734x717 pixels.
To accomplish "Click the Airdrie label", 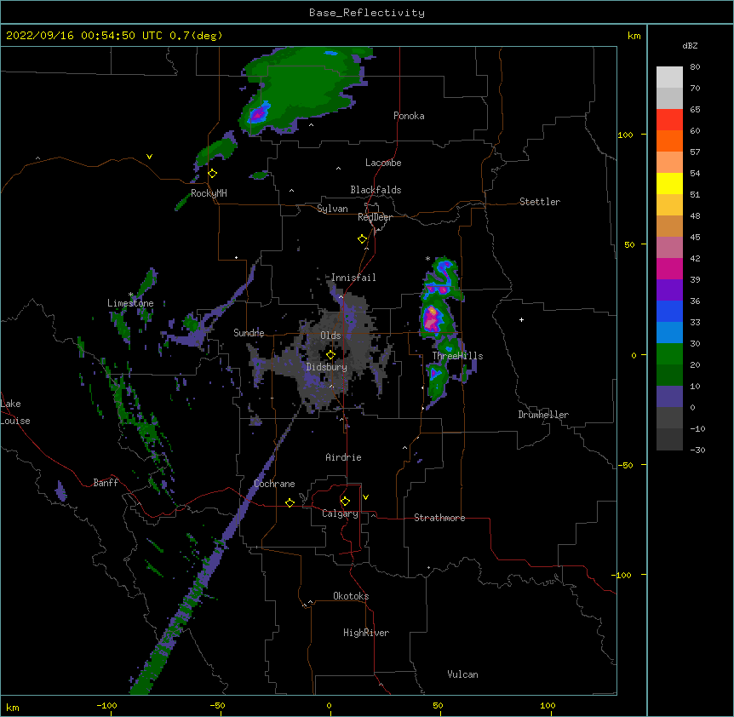I will point(343,457).
